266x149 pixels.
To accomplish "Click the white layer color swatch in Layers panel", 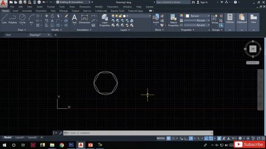I will pos(124,16).
